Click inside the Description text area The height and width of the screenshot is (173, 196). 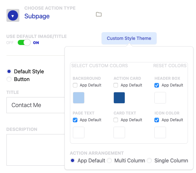click(35, 150)
